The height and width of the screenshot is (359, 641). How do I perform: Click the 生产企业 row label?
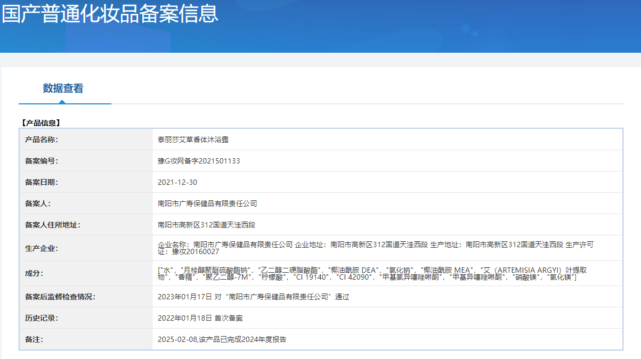(x=41, y=248)
